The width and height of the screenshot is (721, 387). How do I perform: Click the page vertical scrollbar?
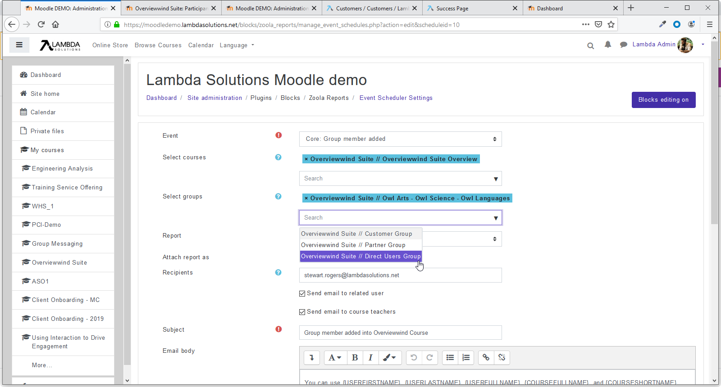[714, 133]
